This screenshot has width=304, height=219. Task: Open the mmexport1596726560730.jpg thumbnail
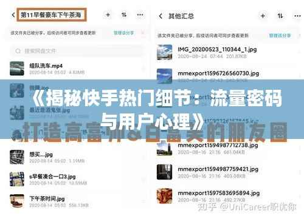coord(165,76)
